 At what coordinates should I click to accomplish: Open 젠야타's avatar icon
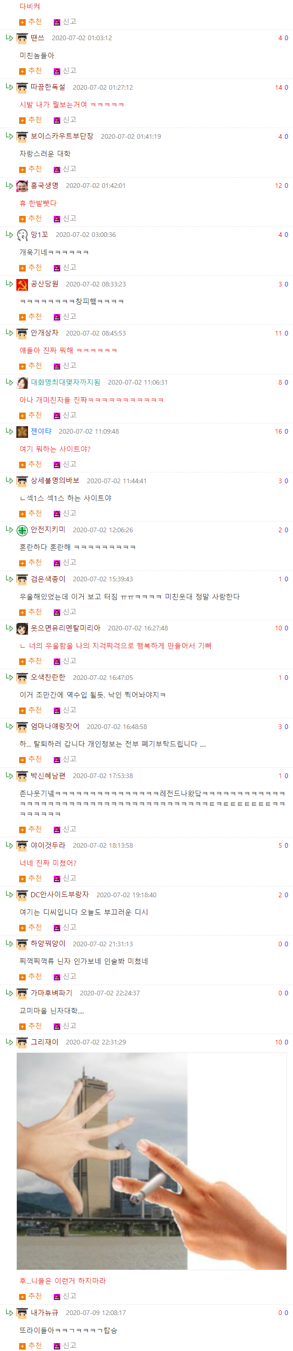pos(22,432)
